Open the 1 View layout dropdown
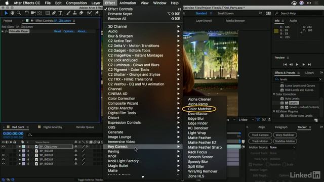The width and height of the screenshot is (324, 182). tap(247, 120)
